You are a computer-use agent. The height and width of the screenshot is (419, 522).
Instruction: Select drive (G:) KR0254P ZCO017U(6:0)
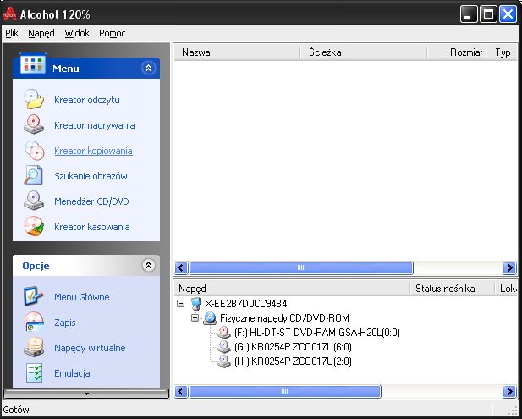click(293, 347)
